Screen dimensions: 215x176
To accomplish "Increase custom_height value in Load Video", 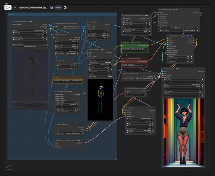I will point(46,37).
